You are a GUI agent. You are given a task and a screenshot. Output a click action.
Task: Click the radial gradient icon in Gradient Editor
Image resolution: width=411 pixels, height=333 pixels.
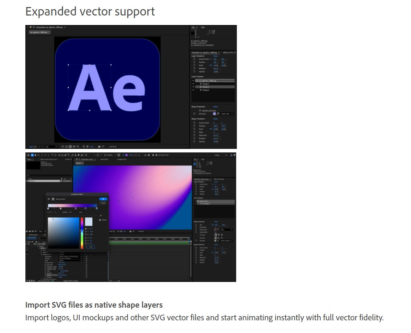(x=53, y=199)
